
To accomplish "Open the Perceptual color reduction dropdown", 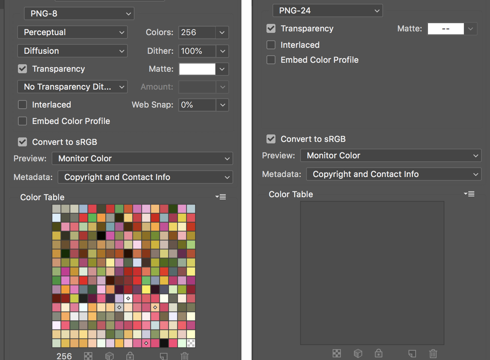I will [x=73, y=32].
